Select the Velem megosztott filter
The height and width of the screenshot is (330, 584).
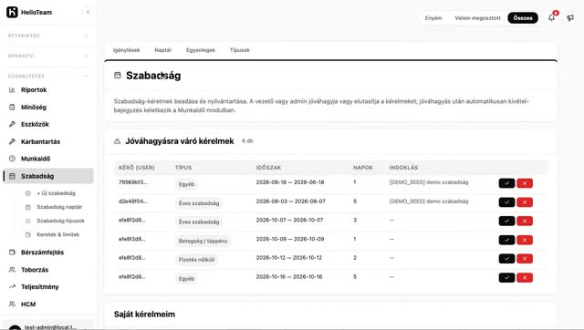[x=477, y=18]
